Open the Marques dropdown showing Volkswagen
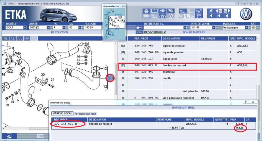Image resolution: width=262 pixels, height=141 pixels. (247, 27)
